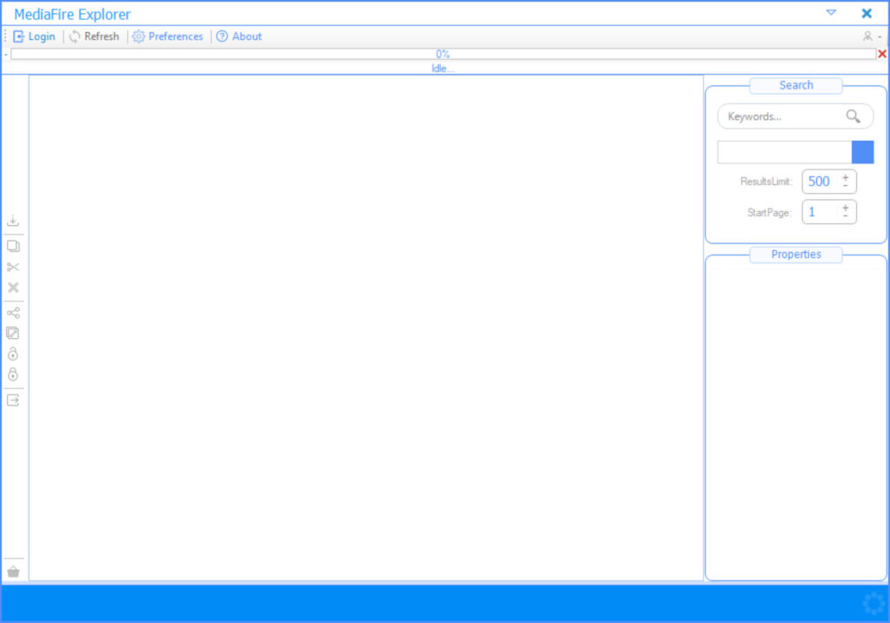Open the trash bin icon
The image size is (890, 623).
pos(14,572)
